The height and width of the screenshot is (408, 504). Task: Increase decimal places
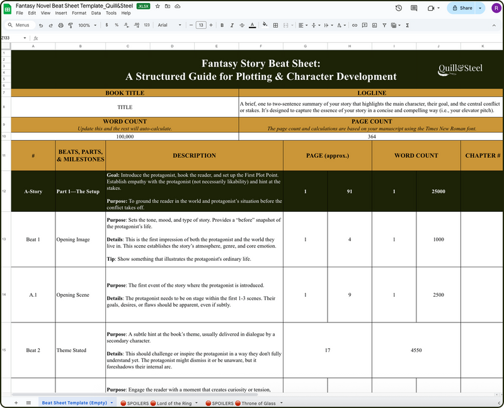(137, 25)
